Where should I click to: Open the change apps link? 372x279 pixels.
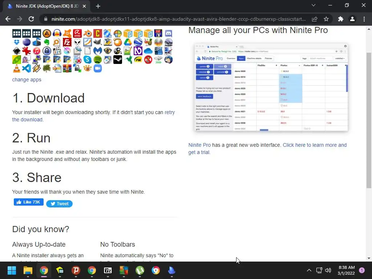coord(27,80)
